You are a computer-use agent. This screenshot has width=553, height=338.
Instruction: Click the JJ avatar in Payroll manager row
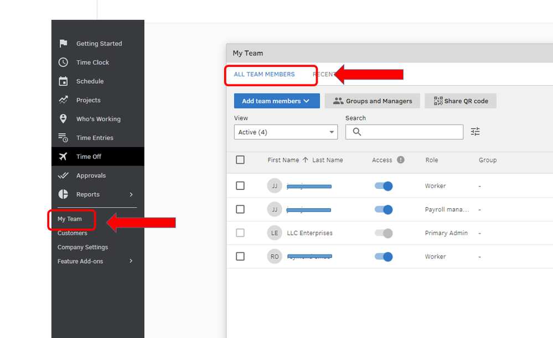[x=275, y=209]
